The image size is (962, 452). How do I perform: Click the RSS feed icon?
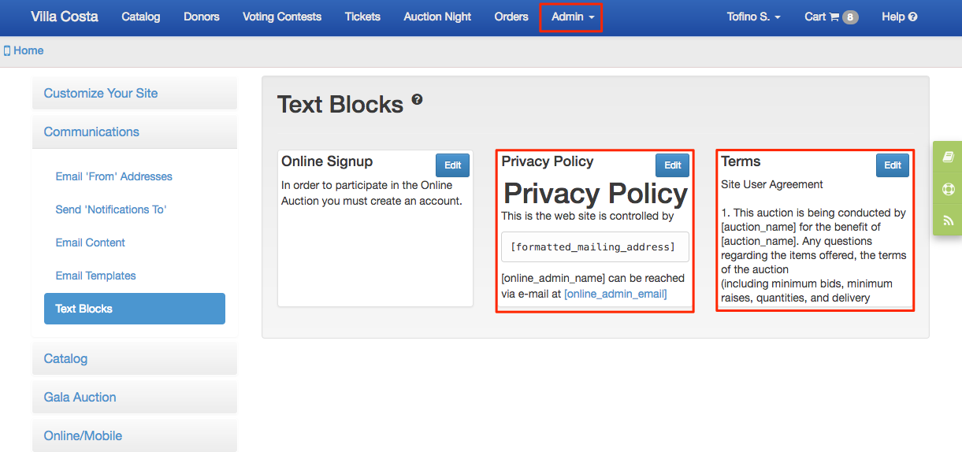click(948, 220)
